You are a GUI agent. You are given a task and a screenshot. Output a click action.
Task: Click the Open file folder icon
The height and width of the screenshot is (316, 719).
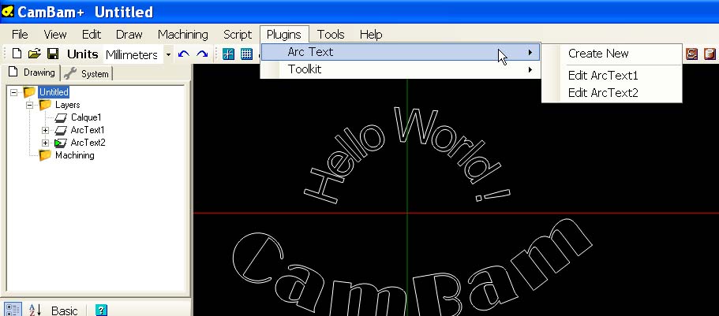click(35, 54)
